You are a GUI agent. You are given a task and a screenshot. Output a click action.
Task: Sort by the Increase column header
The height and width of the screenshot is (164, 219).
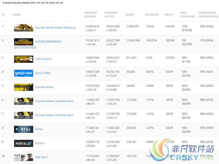tap(152, 14)
